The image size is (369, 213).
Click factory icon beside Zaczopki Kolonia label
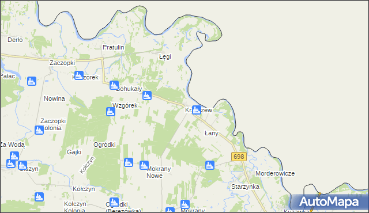tap(39, 130)
